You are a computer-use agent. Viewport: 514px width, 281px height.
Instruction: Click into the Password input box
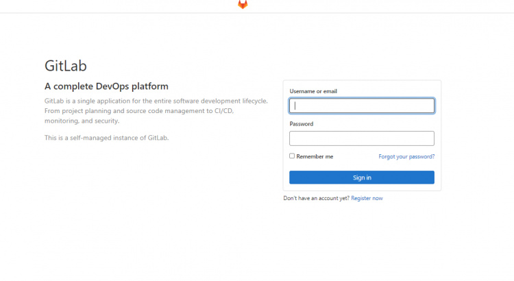(362, 138)
